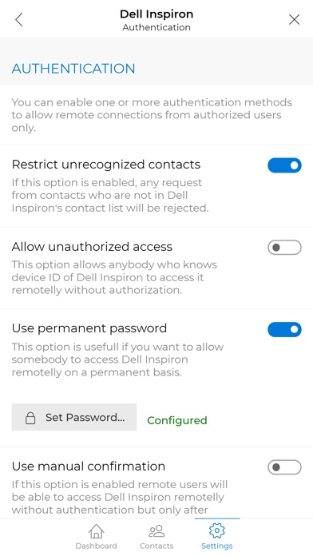Disable Restrict unrecognized contacts switch
Image resolution: width=313 pixels, height=556 pixels.
pos(284,165)
